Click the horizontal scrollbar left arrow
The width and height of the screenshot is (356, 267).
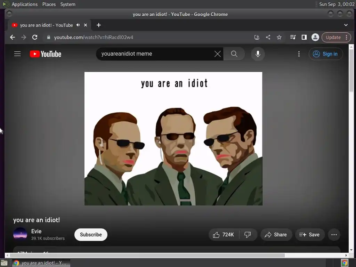(x=7, y=255)
